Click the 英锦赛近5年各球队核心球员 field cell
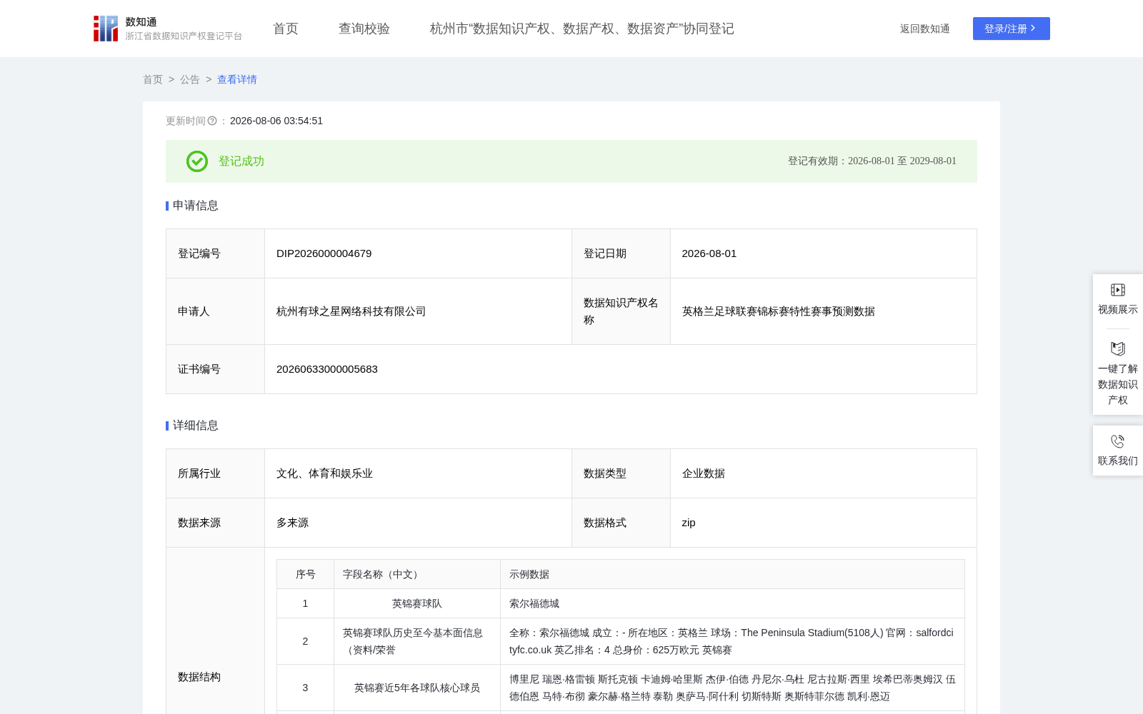 click(x=417, y=688)
